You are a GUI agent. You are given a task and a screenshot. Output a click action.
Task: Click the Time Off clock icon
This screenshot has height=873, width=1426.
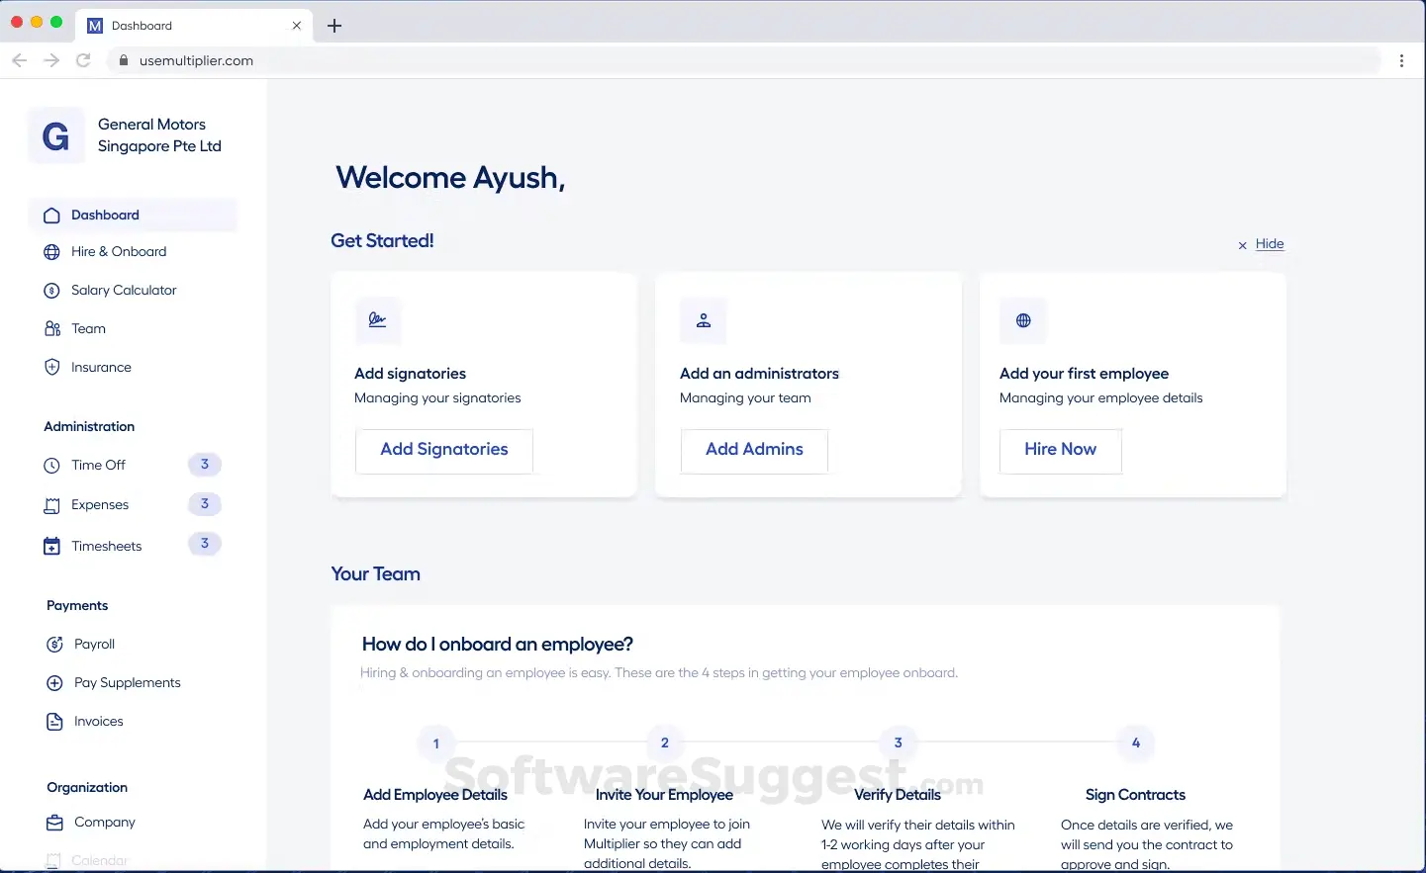click(51, 466)
